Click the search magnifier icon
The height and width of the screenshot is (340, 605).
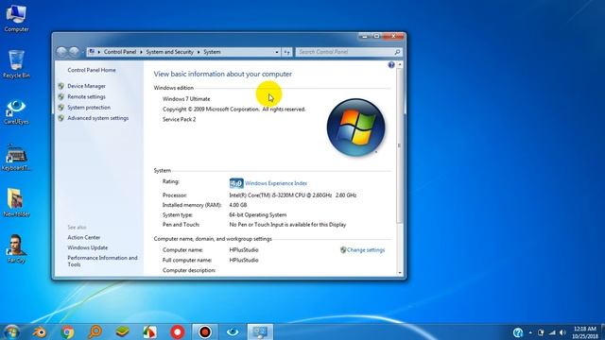[x=397, y=52]
